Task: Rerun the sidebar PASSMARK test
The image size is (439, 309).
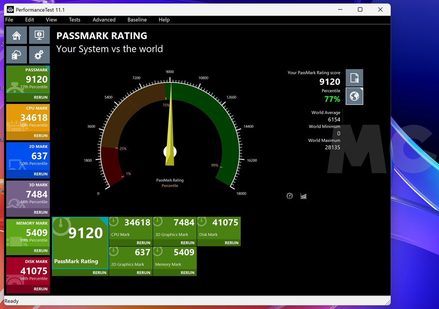Action: pos(40,97)
